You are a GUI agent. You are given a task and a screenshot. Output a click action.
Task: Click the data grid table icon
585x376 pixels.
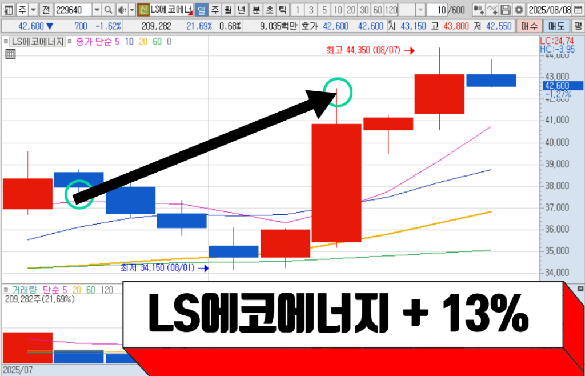(10, 54)
